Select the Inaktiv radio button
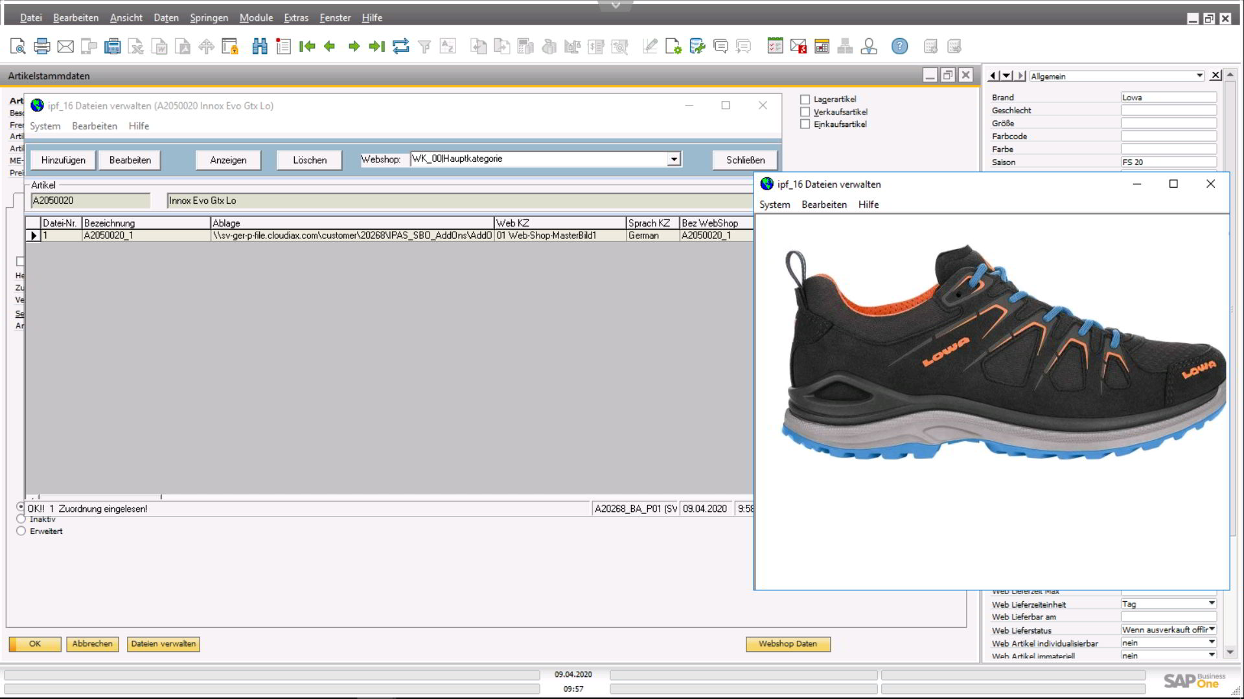1244x699 pixels. tap(21, 519)
